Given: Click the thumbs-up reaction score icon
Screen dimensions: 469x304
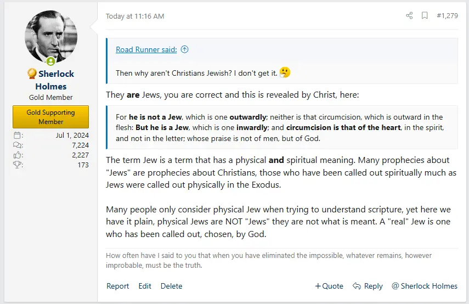Looking at the screenshot, I should tap(17, 155).
